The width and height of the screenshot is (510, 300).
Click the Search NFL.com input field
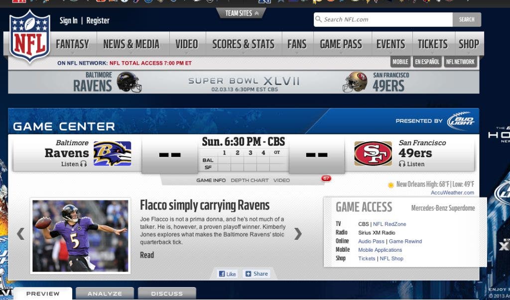pyautogui.click(x=383, y=19)
